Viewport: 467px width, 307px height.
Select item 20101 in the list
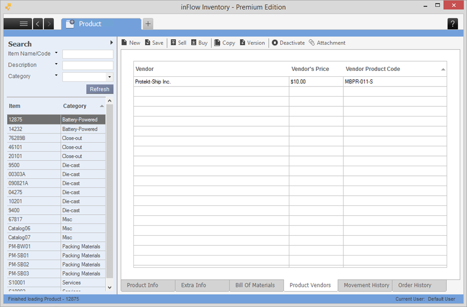click(56, 156)
